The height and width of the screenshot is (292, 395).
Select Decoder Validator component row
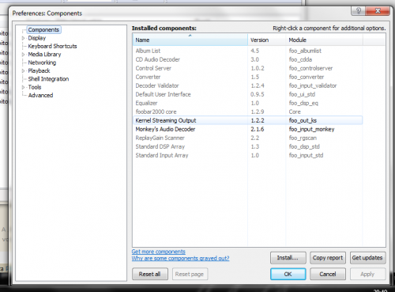248,85
